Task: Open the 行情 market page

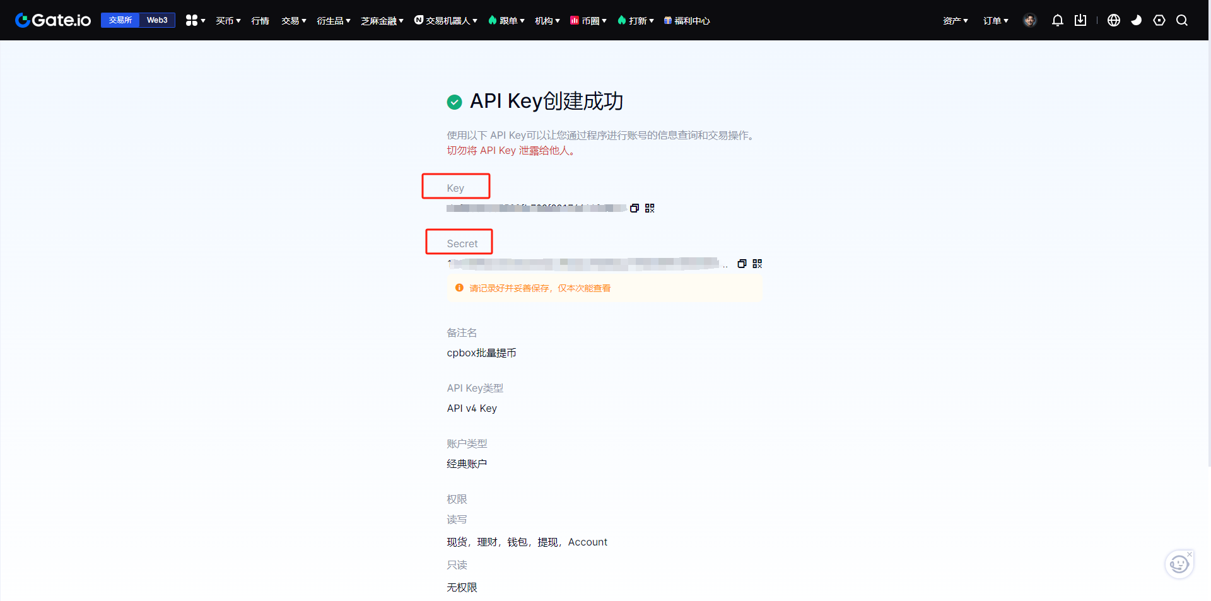Action: click(260, 21)
